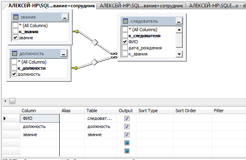Viewport: 246px width, 160px height.
Task: Check к_звания in следователь table
Action: click(125, 54)
